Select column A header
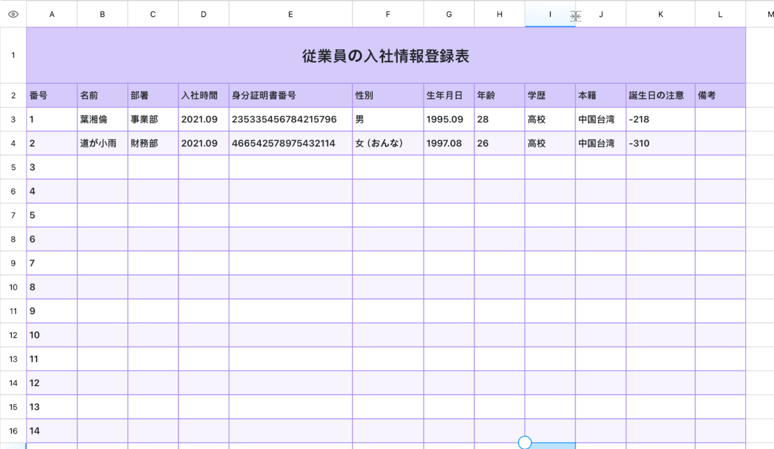Viewport: 774px width, 449px height. [52, 14]
